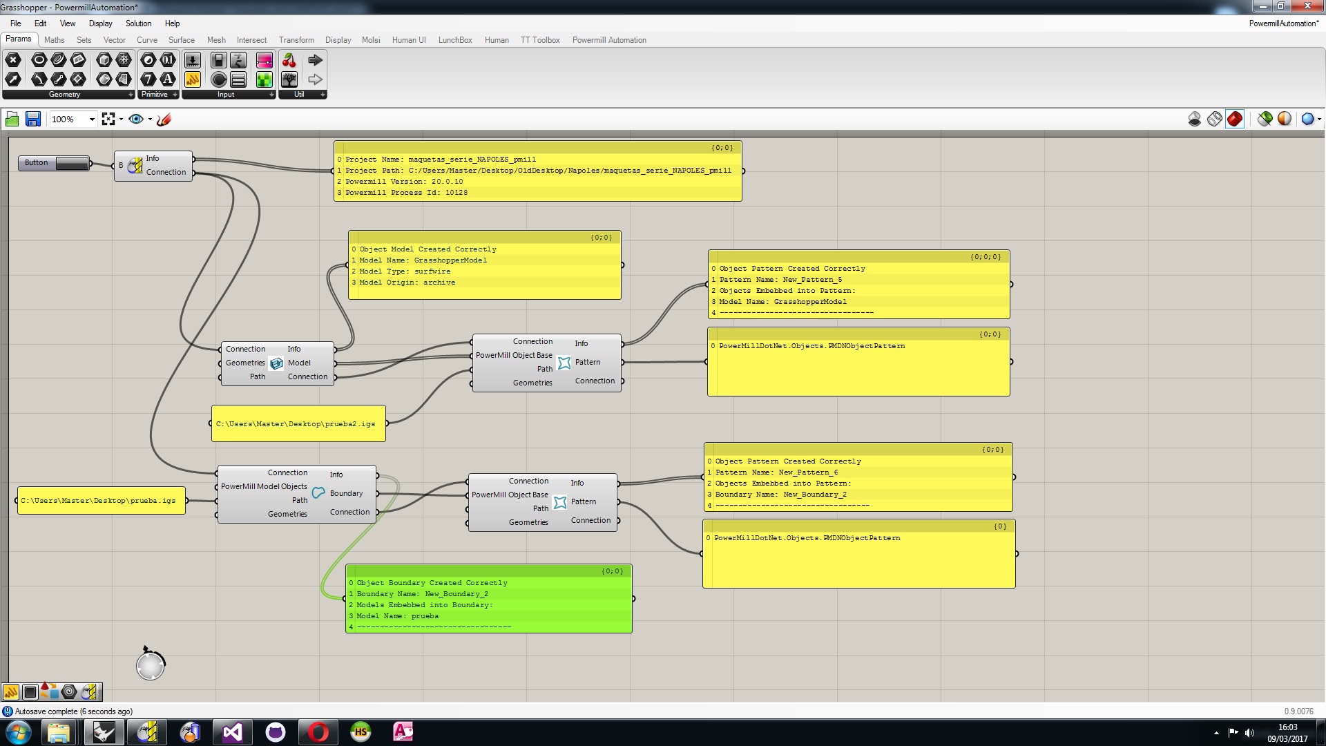Enable wireframe preview mode on the right toolbar
Viewport: 1326px width, 746px height.
pyautogui.click(x=1214, y=119)
